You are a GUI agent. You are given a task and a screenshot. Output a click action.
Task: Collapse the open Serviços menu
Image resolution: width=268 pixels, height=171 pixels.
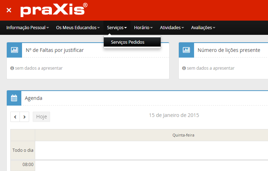pyautogui.click(x=117, y=28)
